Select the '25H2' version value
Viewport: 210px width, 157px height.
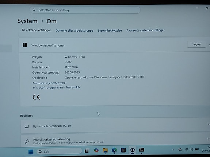(68, 62)
